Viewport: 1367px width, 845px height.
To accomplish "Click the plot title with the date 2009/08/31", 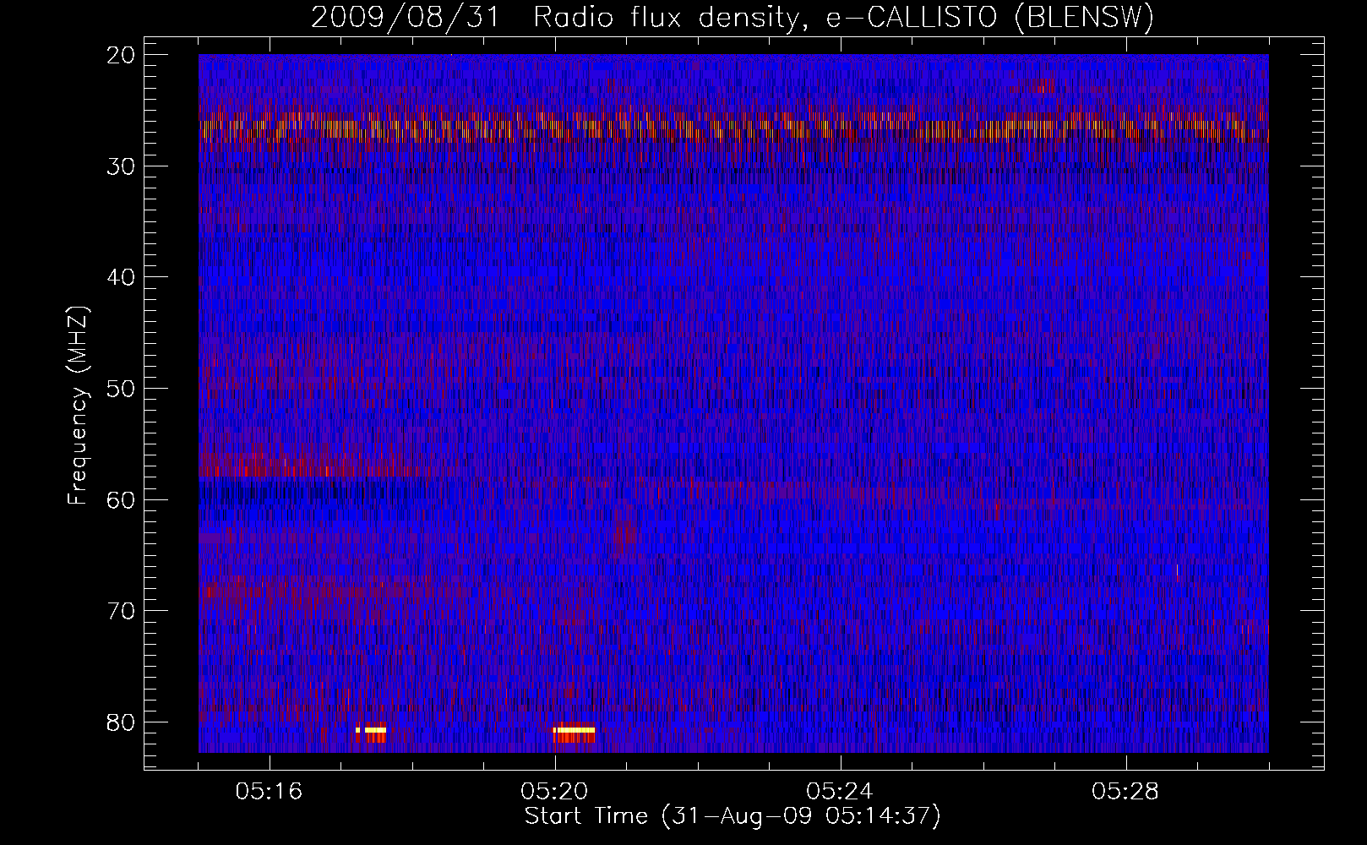I will [x=733, y=17].
